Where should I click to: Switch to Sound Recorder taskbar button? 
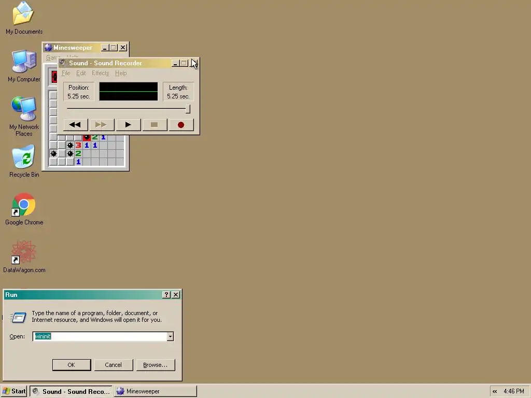71,391
